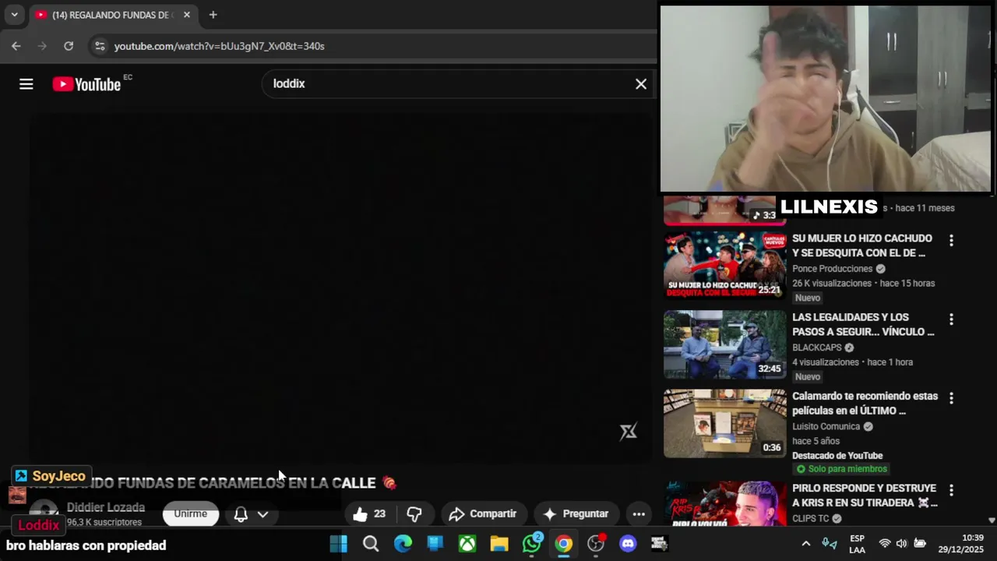This screenshot has height=561, width=997.
Task: Open File Explorer from taskbar
Action: [499, 544]
